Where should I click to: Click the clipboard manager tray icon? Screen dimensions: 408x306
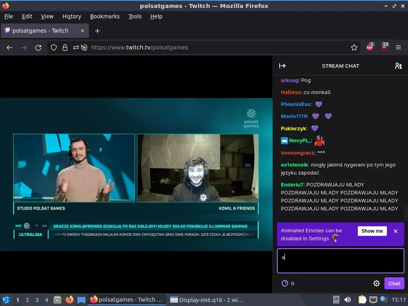coord(362,300)
